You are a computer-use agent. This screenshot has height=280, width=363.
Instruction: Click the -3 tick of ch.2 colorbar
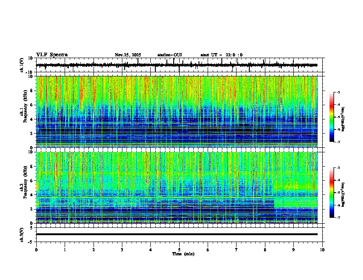click(338, 168)
